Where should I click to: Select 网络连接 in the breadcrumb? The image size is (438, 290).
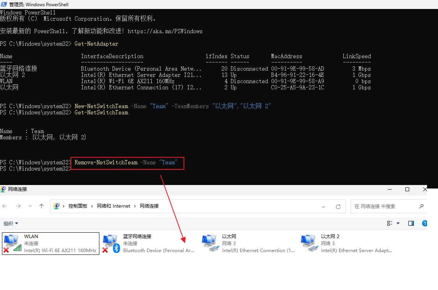[149, 206]
